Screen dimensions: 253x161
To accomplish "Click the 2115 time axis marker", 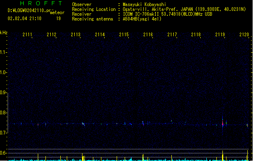I will 124,35.
